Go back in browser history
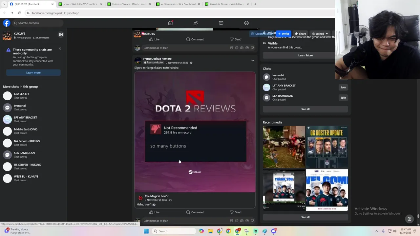The width and height of the screenshot is (420, 236). [x=4, y=13]
